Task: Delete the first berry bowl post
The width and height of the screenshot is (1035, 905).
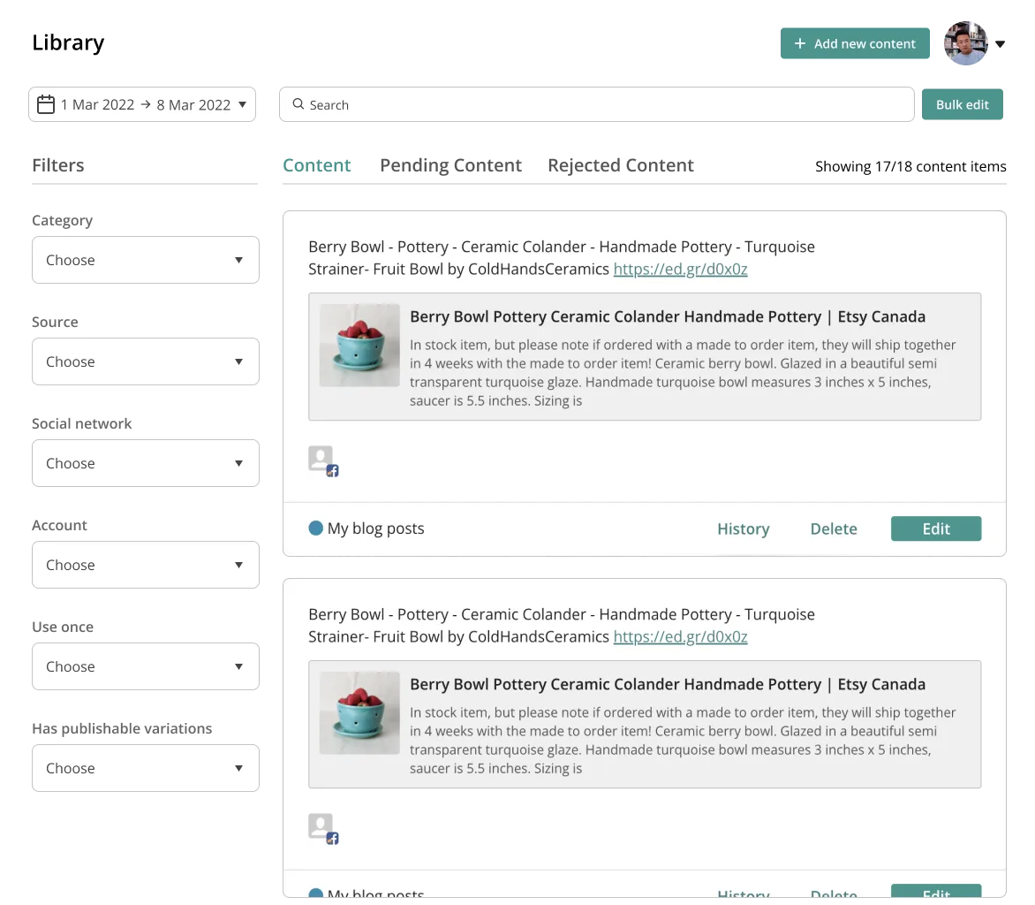Action: [833, 529]
